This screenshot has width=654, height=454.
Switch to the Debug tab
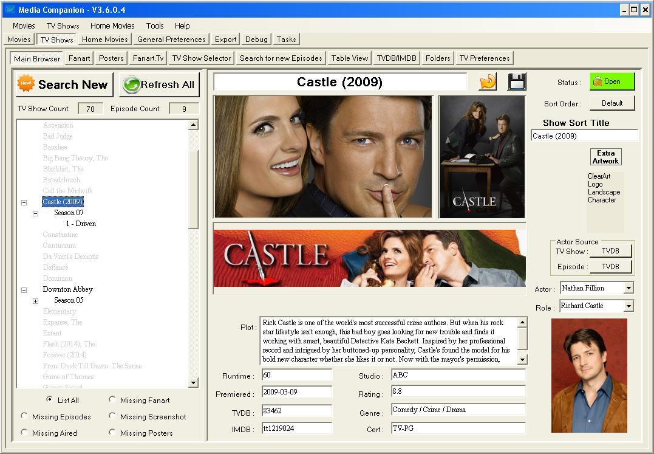[x=256, y=40]
